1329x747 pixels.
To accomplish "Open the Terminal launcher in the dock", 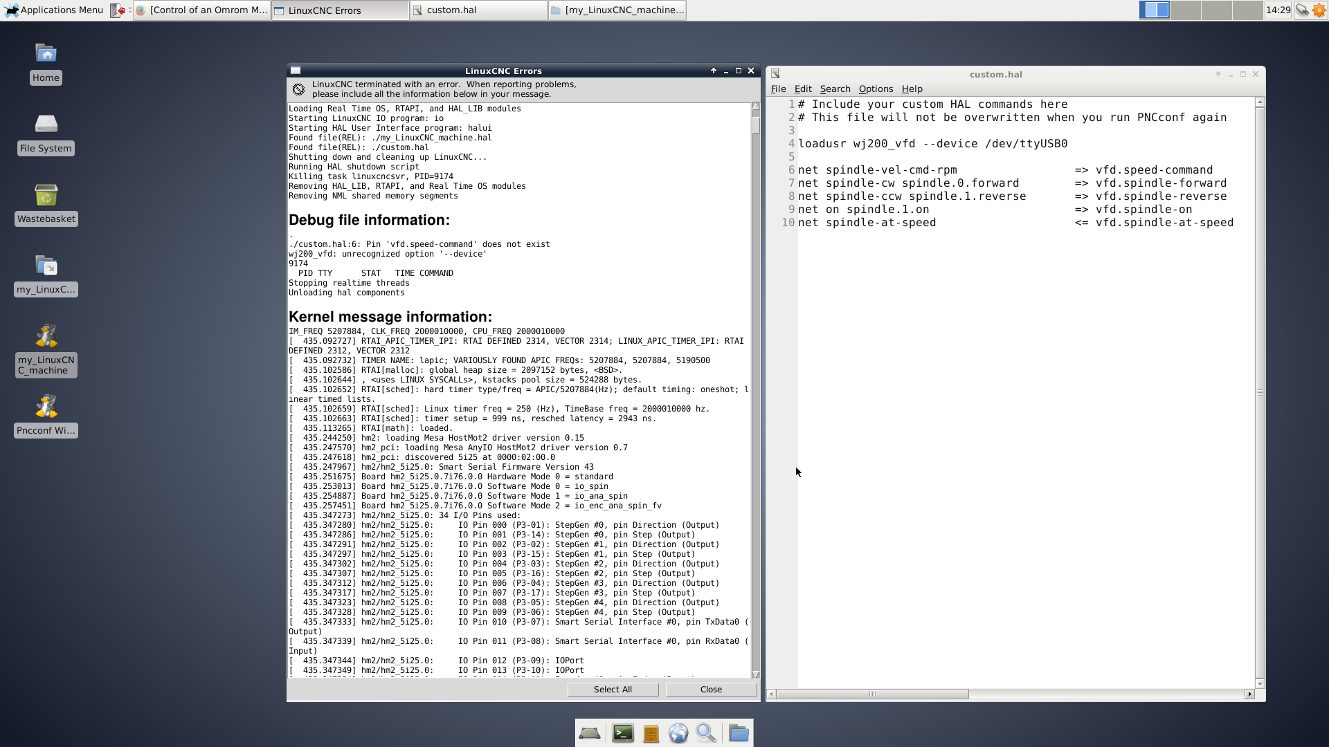I will pos(622,733).
